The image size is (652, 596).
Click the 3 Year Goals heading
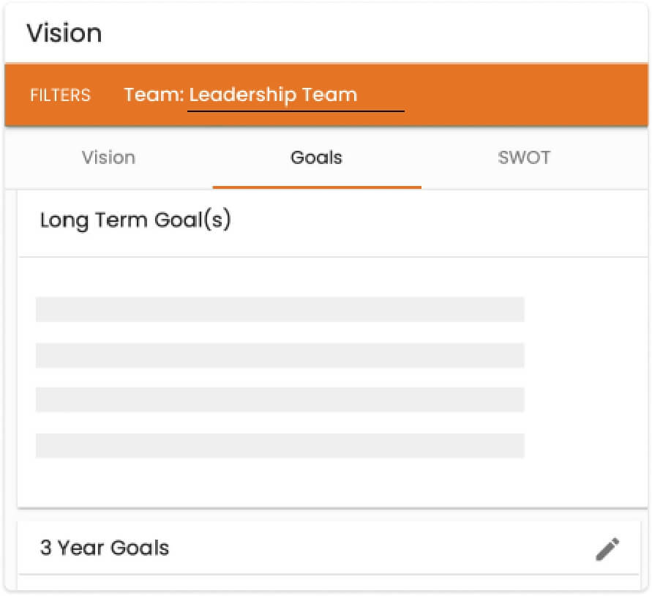[105, 548]
